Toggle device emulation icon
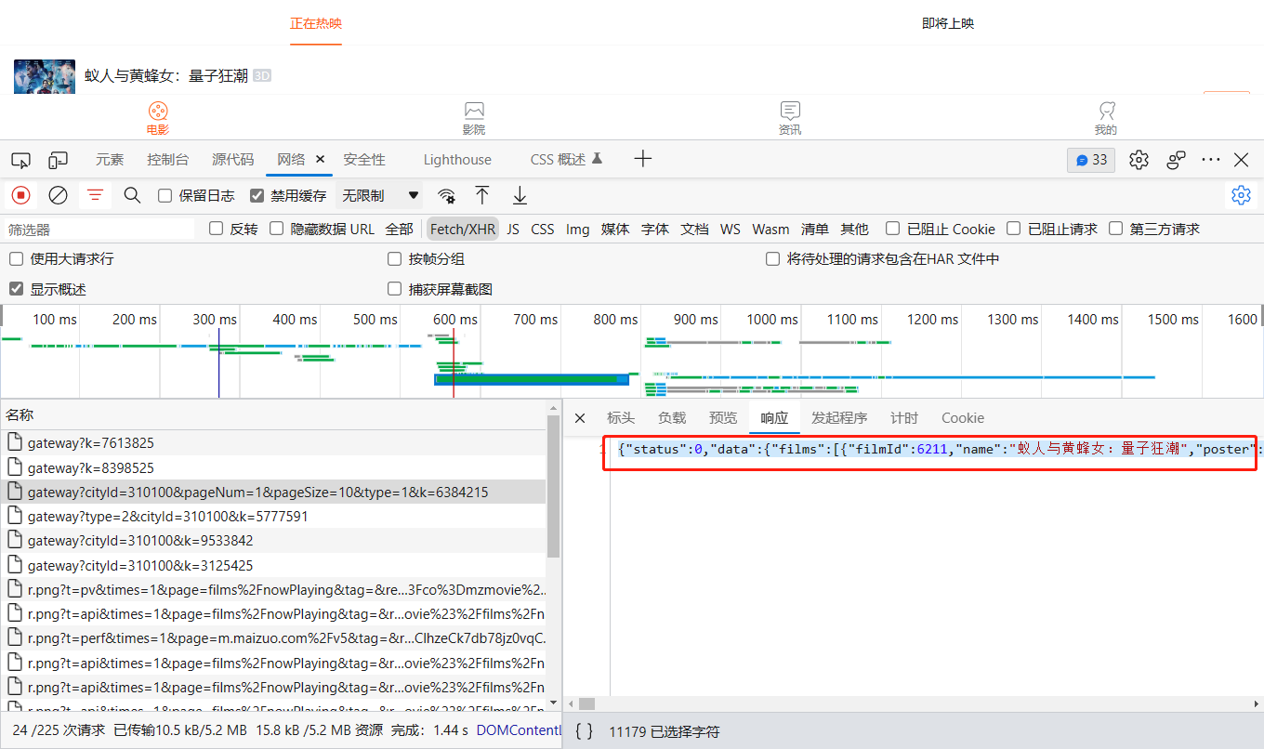 [59, 160]
